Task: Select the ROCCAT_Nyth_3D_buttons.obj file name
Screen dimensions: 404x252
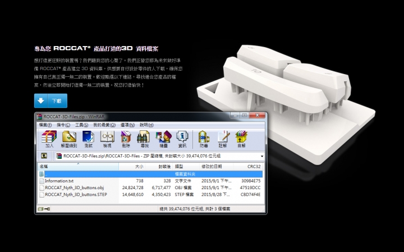Action: 74,187
